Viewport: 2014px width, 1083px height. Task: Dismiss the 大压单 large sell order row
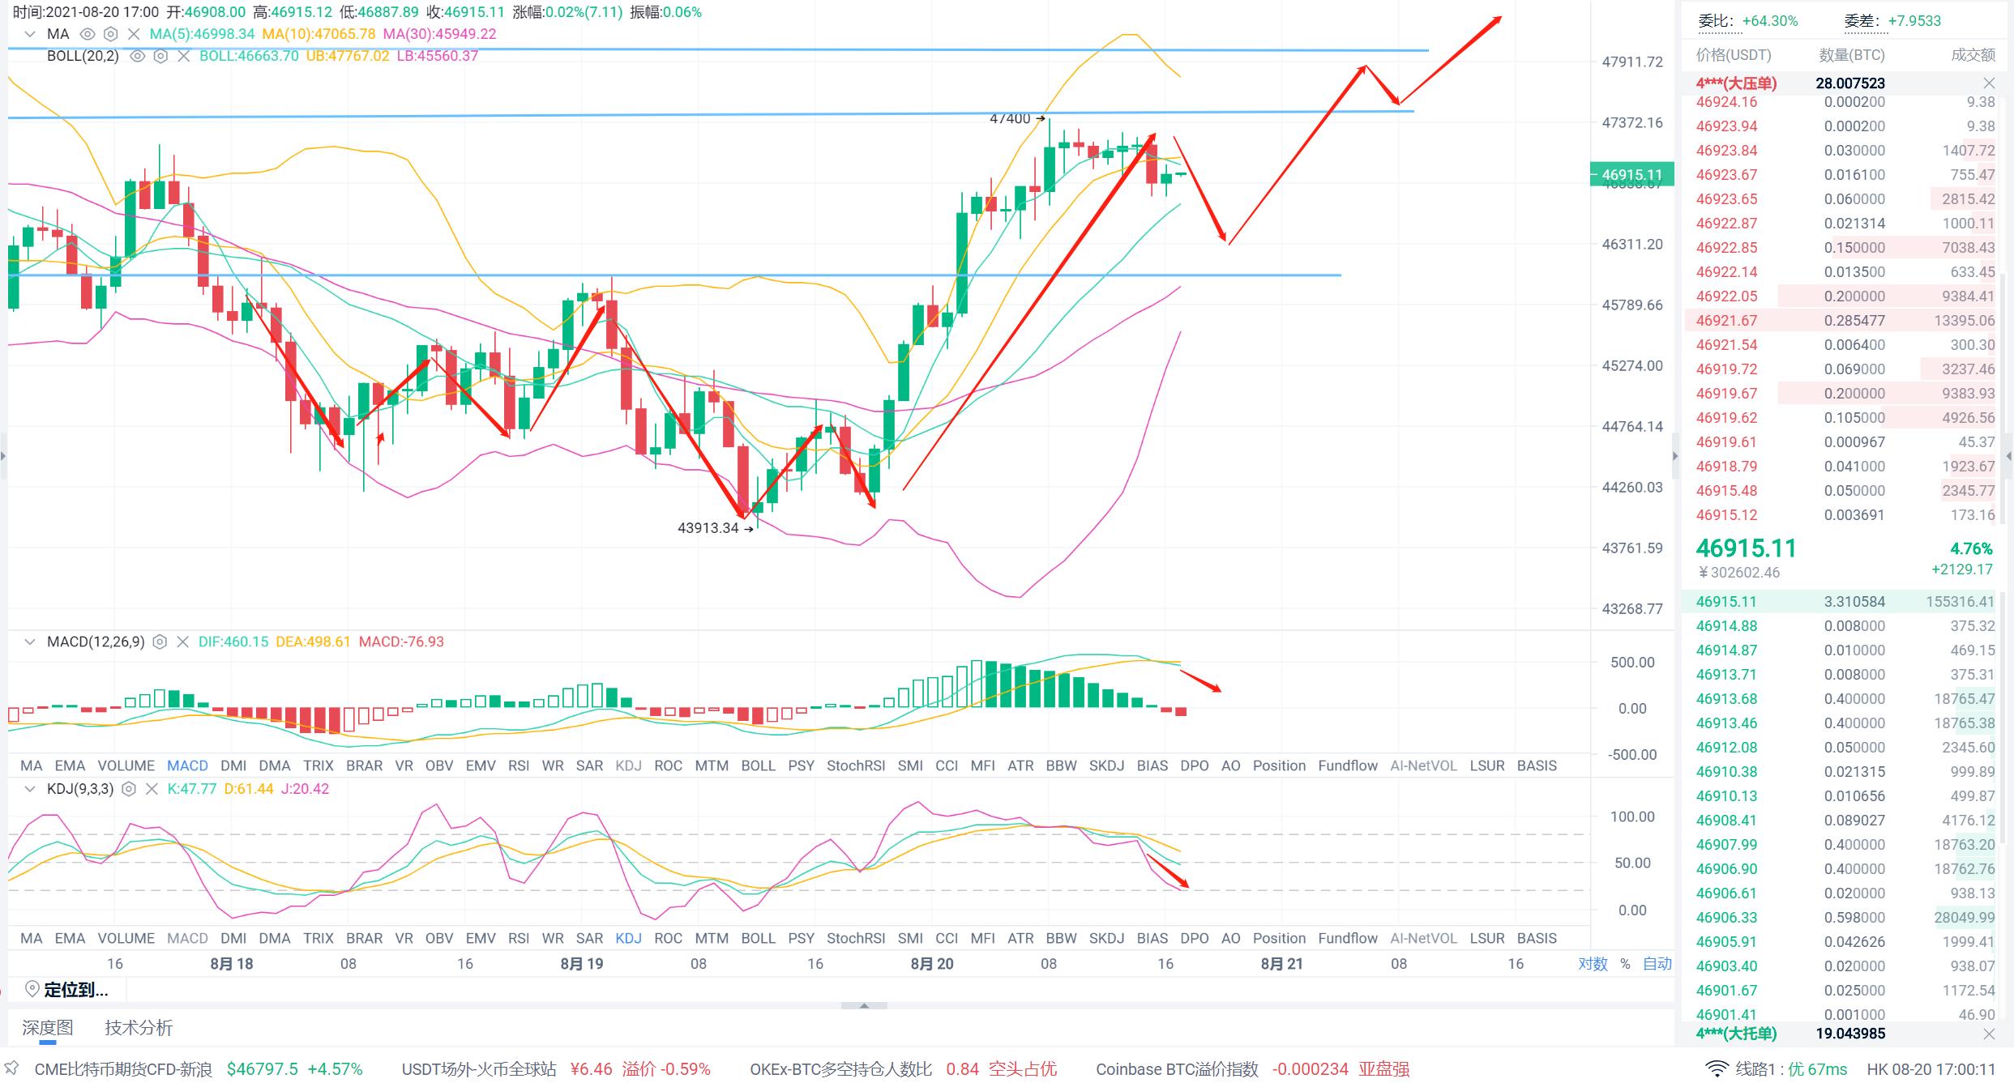(x=1988, y=83)
